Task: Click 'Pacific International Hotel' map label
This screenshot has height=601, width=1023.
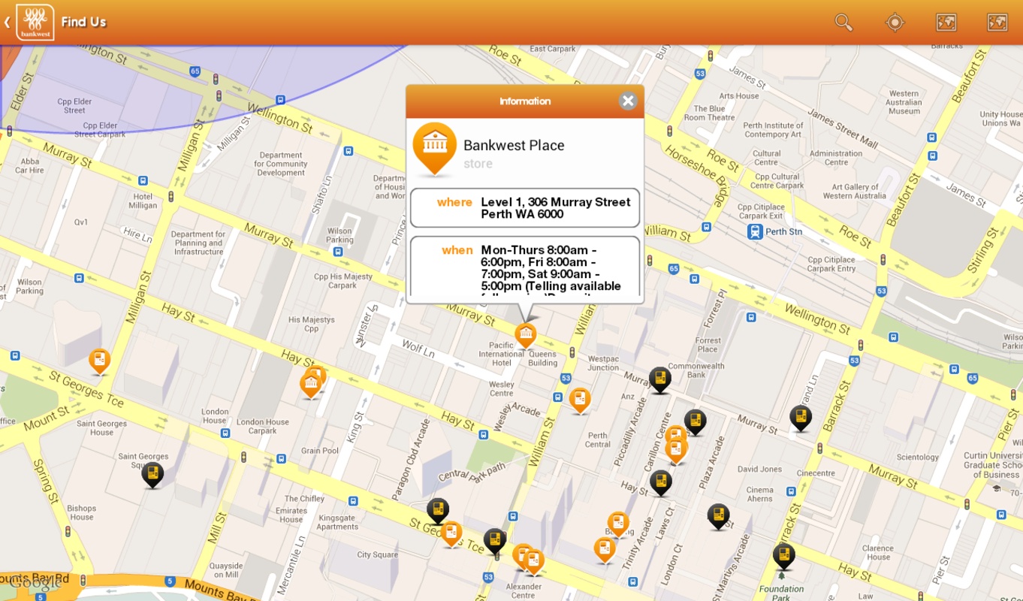Action: point(502,353)
